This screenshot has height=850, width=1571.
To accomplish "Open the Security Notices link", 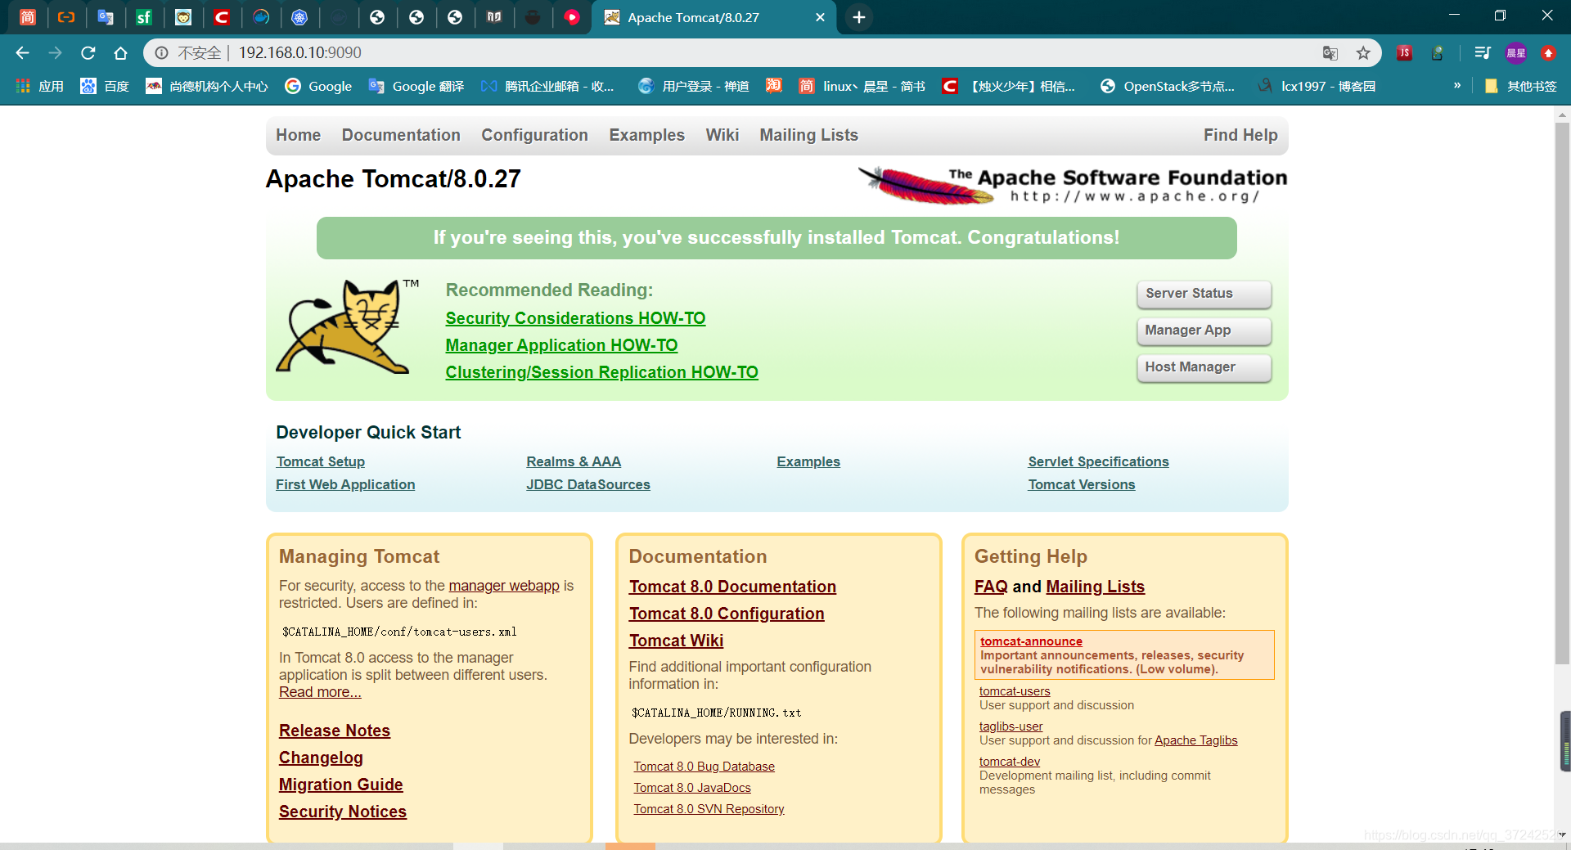I will tap(342, 812).
